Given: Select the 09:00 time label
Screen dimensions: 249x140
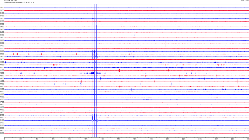Looking at the screenshot, I should point(2,57).
